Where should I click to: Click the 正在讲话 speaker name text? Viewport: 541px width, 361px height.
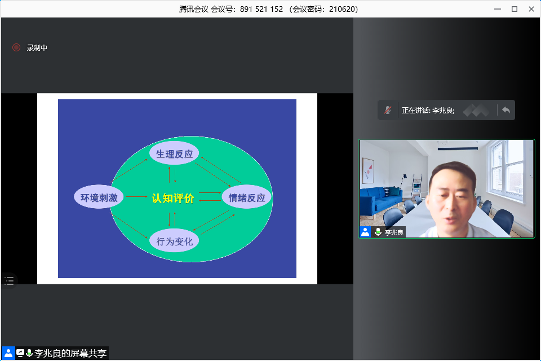pyautogui.click(x=428, y=111)
